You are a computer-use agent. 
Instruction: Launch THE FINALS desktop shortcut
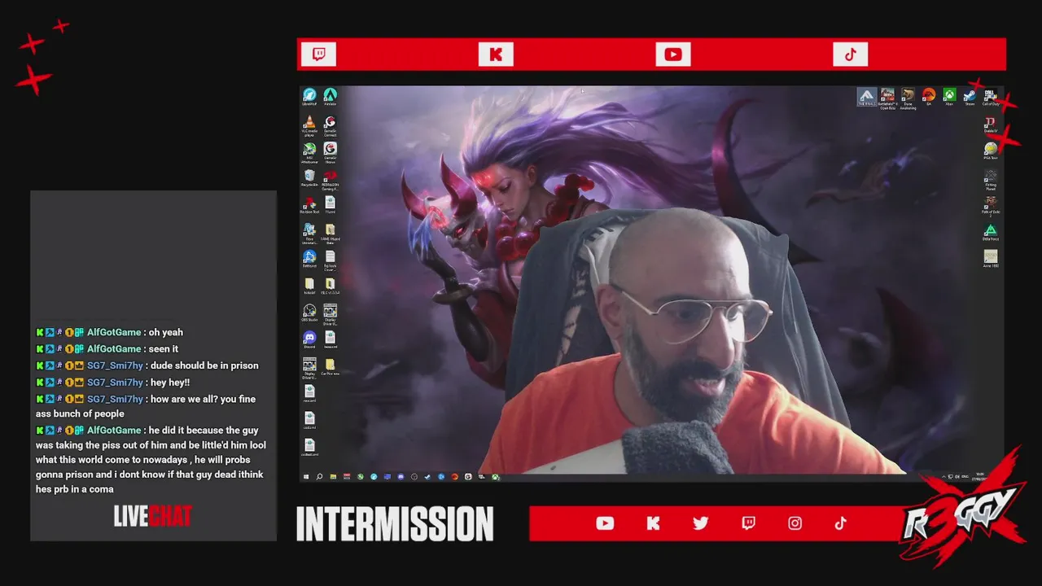(x=867, y=98)
